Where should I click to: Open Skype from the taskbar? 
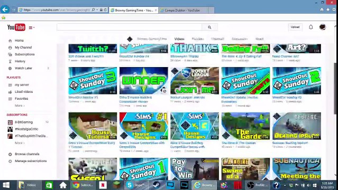136,185
